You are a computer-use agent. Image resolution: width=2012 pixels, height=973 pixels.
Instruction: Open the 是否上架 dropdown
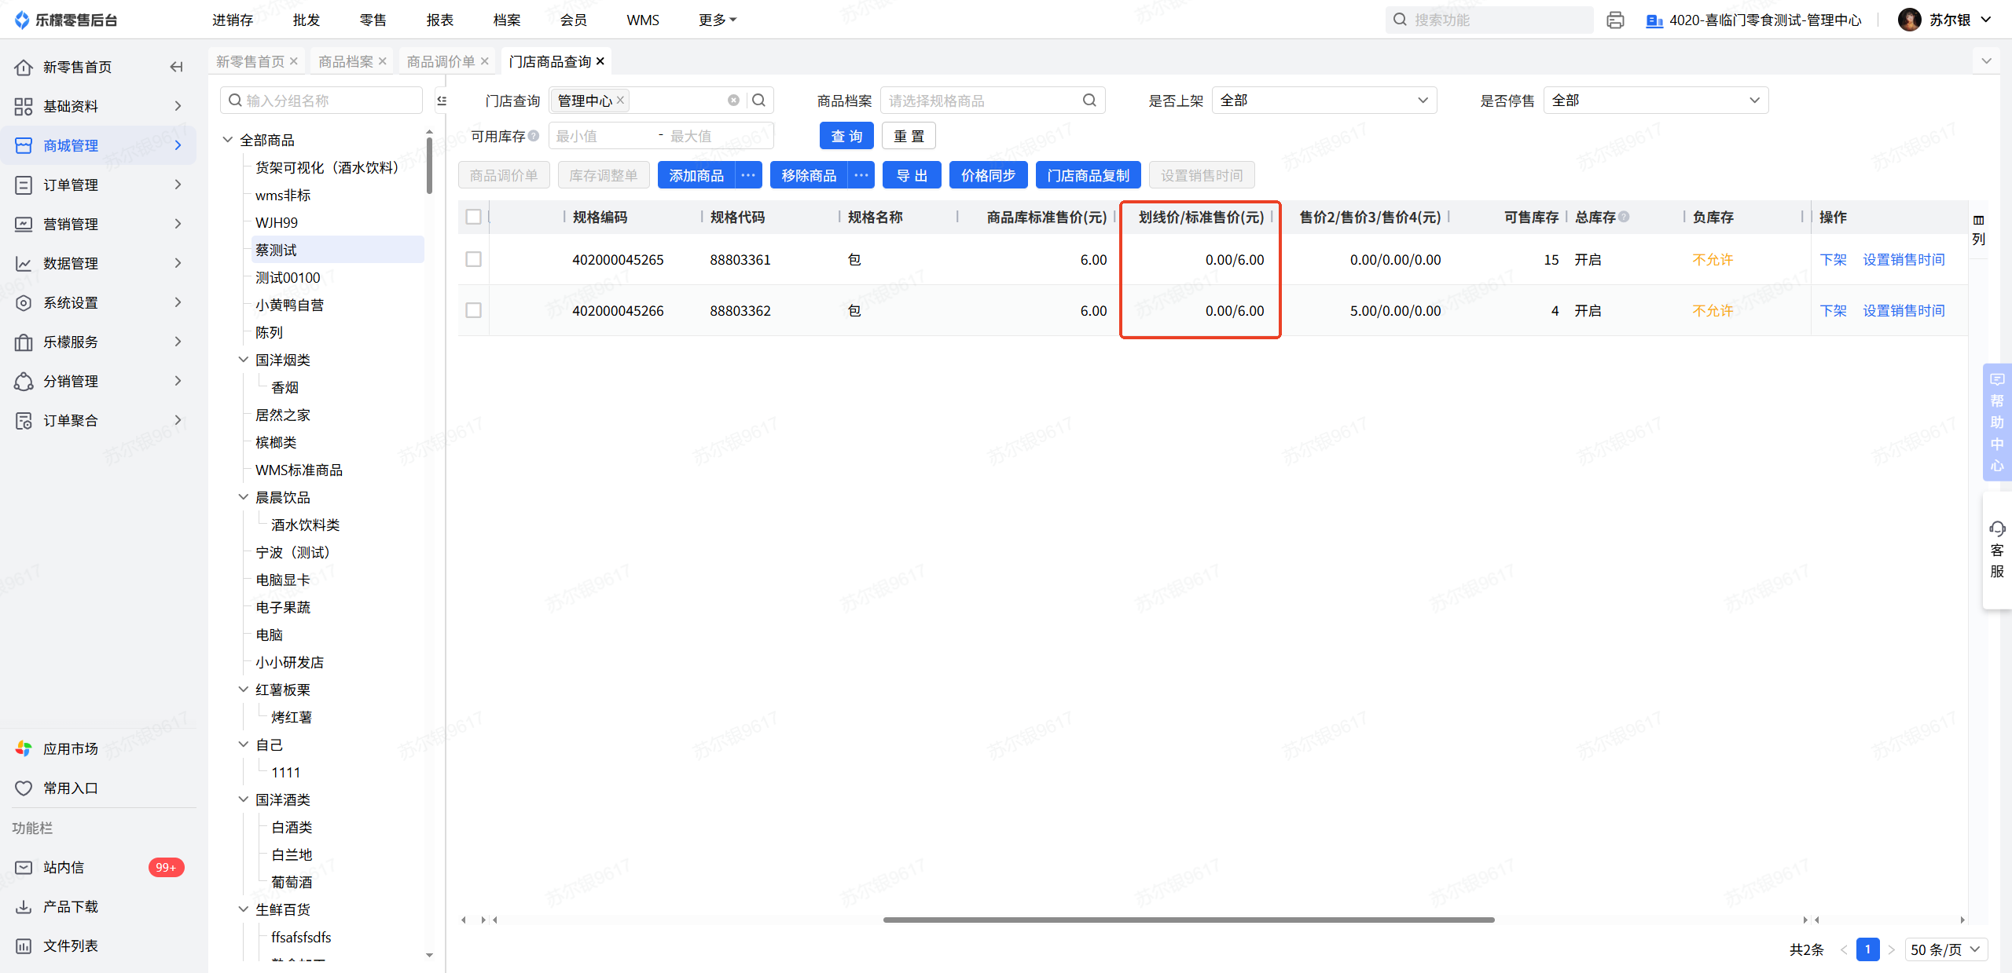pyautogui.click(x=1324, y=101)
